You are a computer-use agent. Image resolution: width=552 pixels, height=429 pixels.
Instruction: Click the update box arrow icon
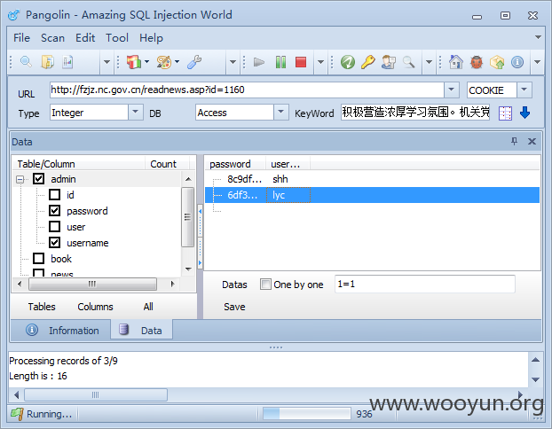[497, 62]
